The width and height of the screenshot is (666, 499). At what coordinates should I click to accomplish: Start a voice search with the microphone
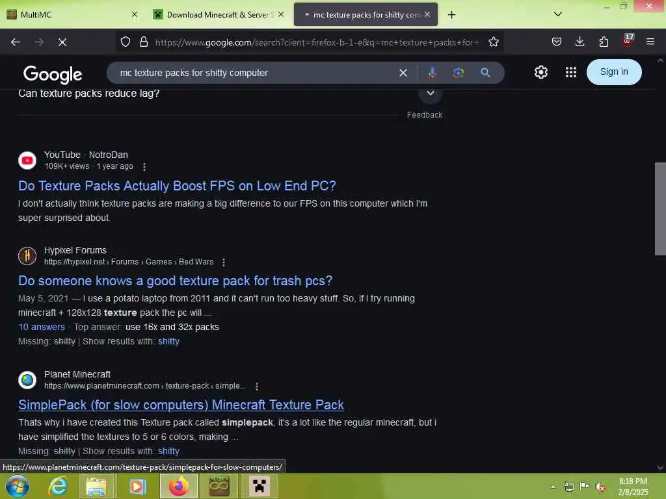(x=433, y=73)
